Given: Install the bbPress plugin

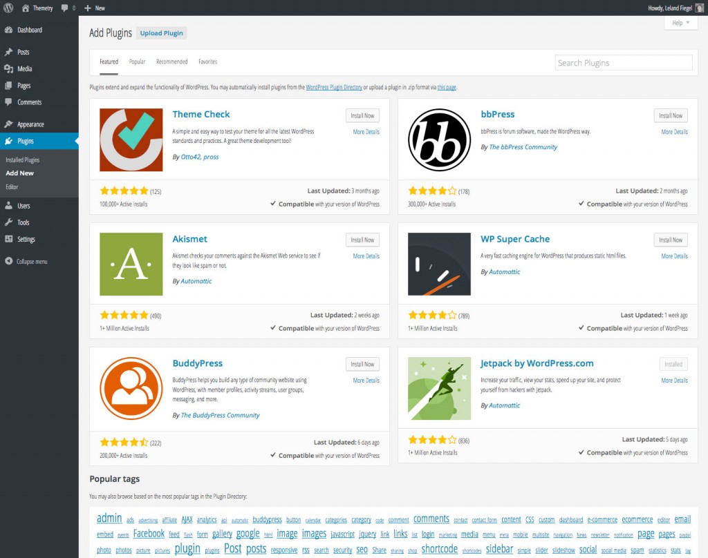Looking at the screenshot, I should point(670,115).
